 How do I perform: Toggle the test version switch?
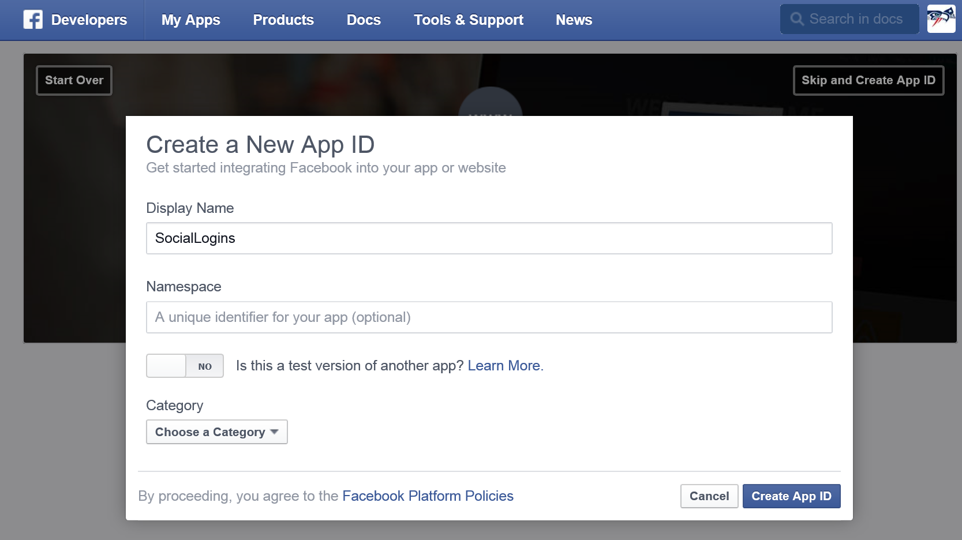[x=185, y=366]
